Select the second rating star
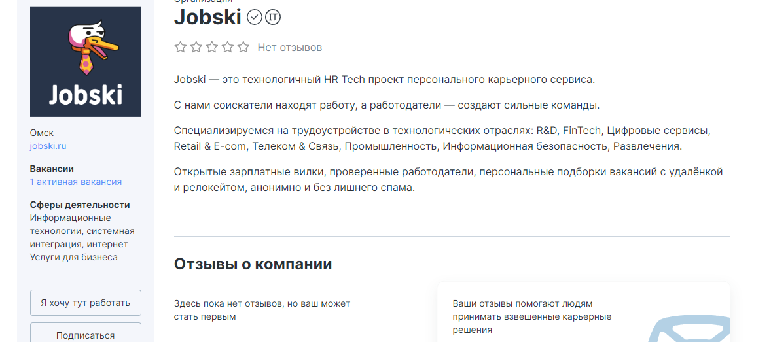 196,47
